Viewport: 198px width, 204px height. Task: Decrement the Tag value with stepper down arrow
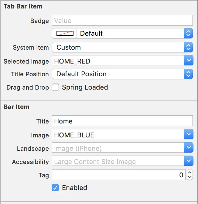tap(190, 177)
